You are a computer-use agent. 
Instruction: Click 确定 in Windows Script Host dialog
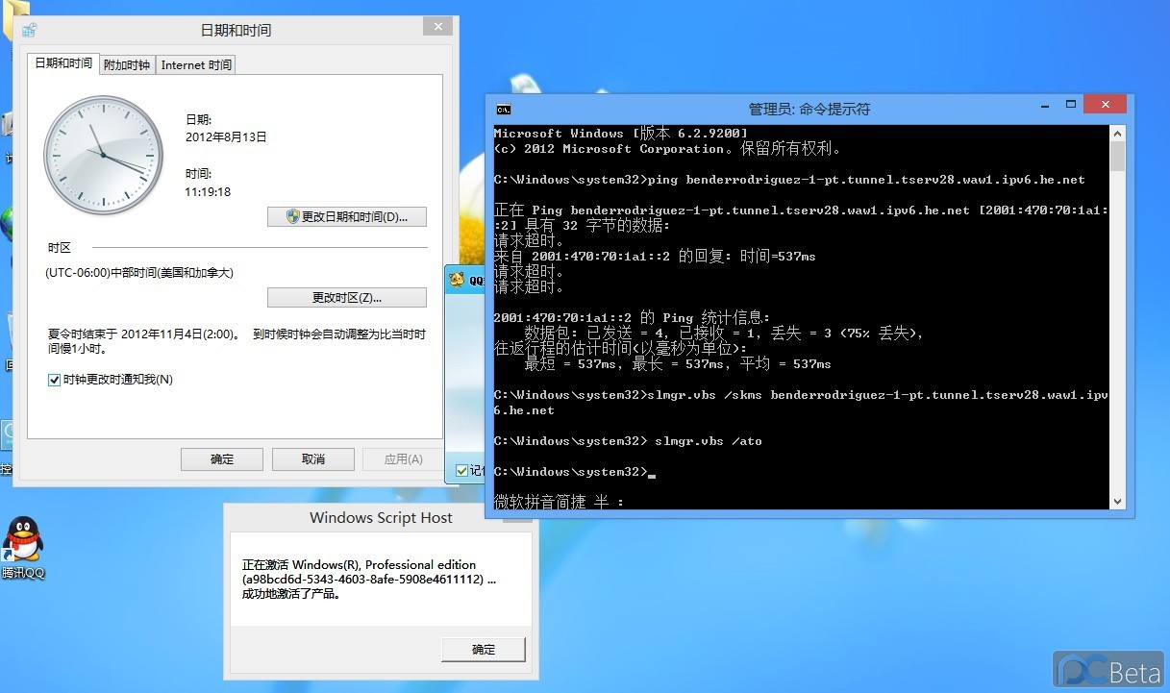(x=484, y=649)
